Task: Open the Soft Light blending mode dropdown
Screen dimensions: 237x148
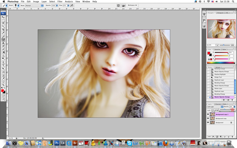Action: click(x=215, y=107)
